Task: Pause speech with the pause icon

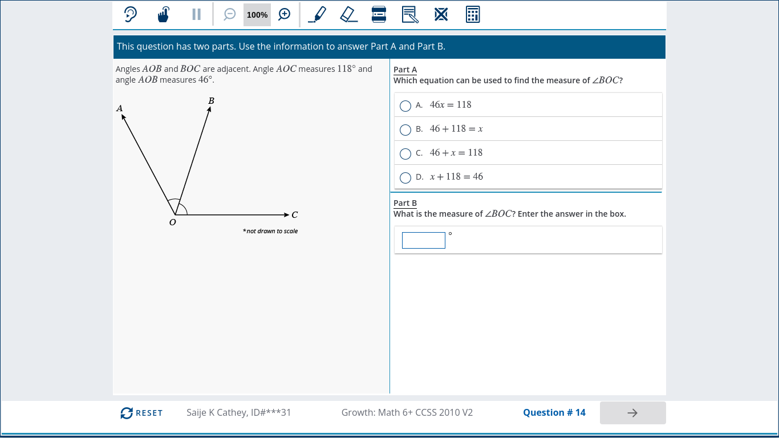Action: (196, 14)
